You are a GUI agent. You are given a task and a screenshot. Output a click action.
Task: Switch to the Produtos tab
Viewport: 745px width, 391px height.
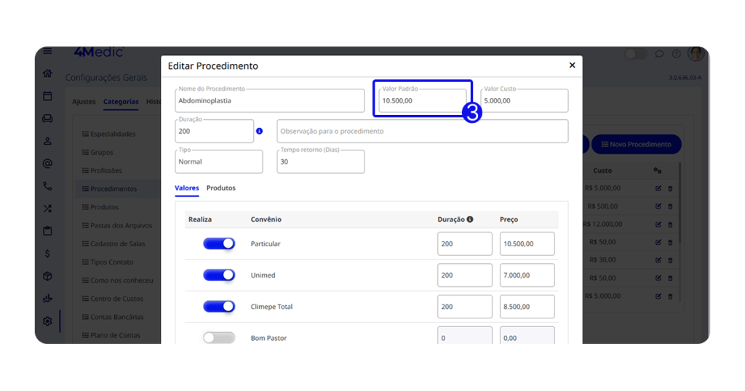(221, 188)
